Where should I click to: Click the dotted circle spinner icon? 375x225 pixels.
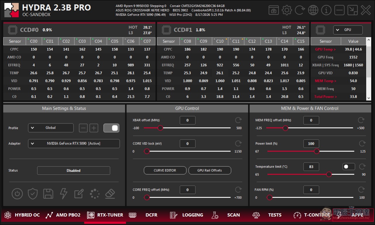click(x=94, y=193)
